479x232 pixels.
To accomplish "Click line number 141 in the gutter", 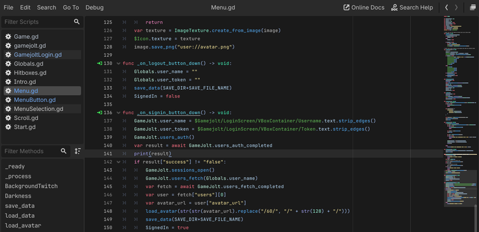I will tap(108, 154).
